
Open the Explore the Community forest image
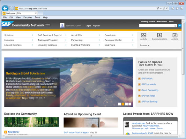click(31, 122)
